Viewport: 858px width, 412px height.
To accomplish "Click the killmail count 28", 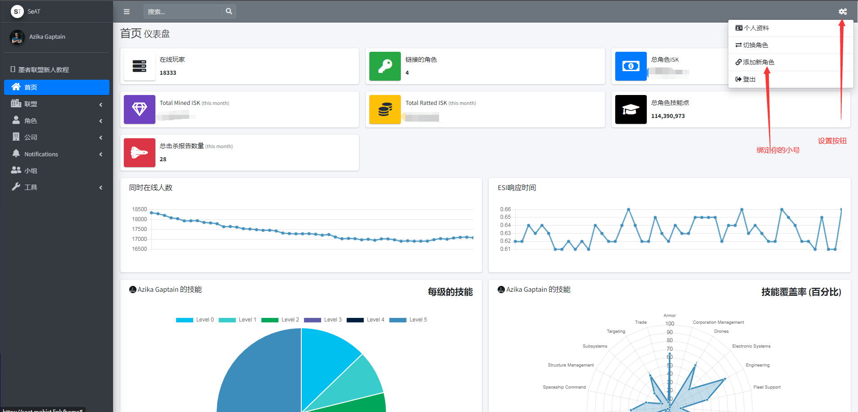I will point(163,159).
